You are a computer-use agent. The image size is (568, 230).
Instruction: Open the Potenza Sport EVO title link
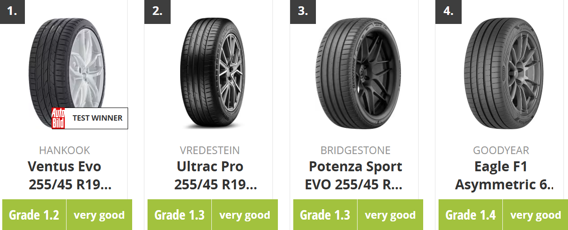(356, 175)
